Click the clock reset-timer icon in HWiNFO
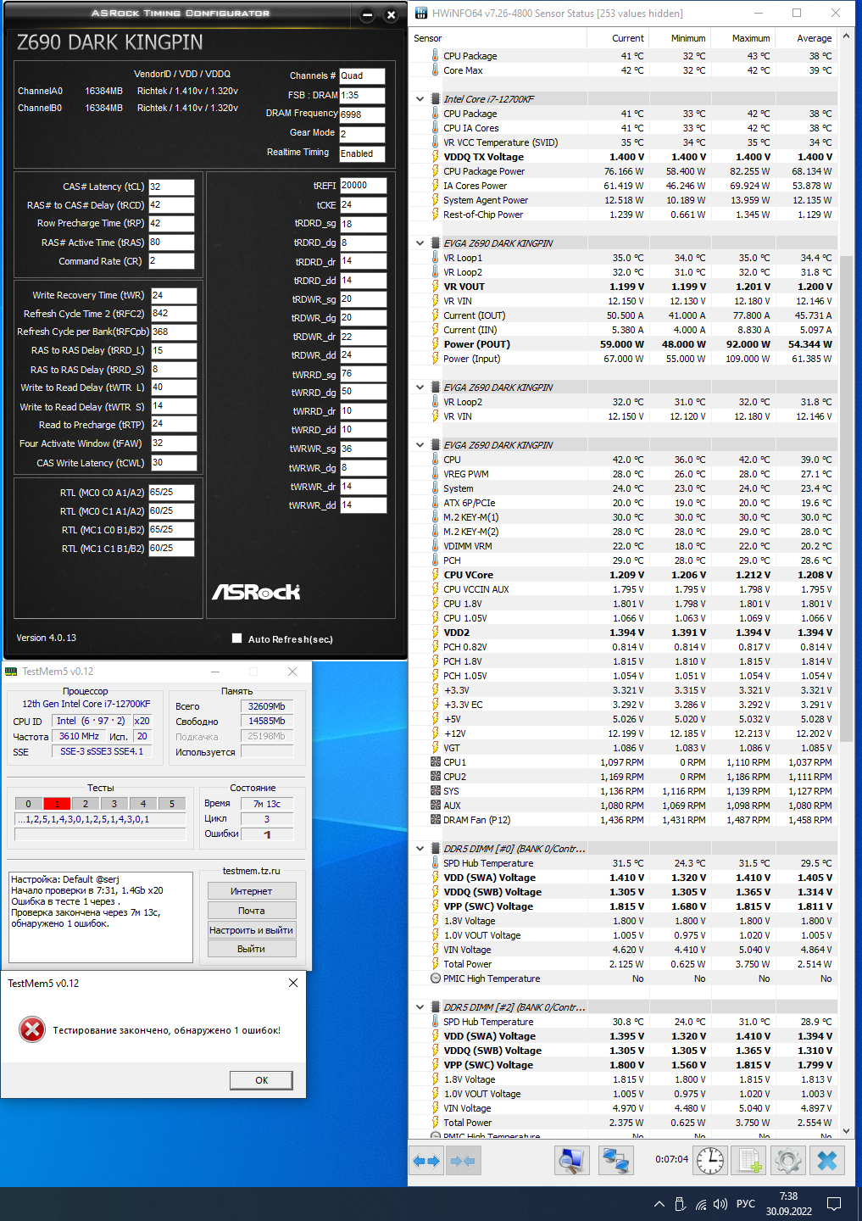Image resolution: width=862 pixels, height=1221 pixels. pos(710,1161)
